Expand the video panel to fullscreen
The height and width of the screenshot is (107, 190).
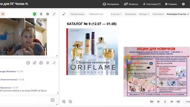click(54, 14)
